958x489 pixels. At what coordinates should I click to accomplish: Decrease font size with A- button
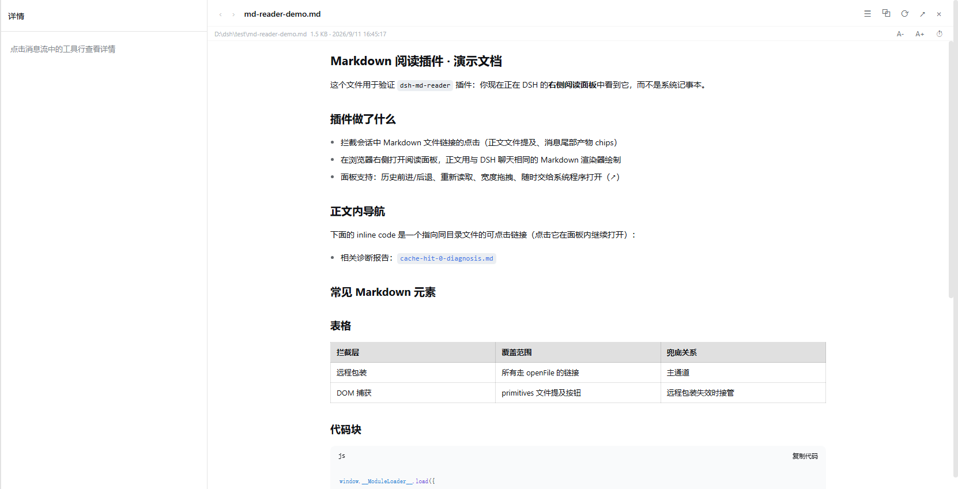click(900, 34)
